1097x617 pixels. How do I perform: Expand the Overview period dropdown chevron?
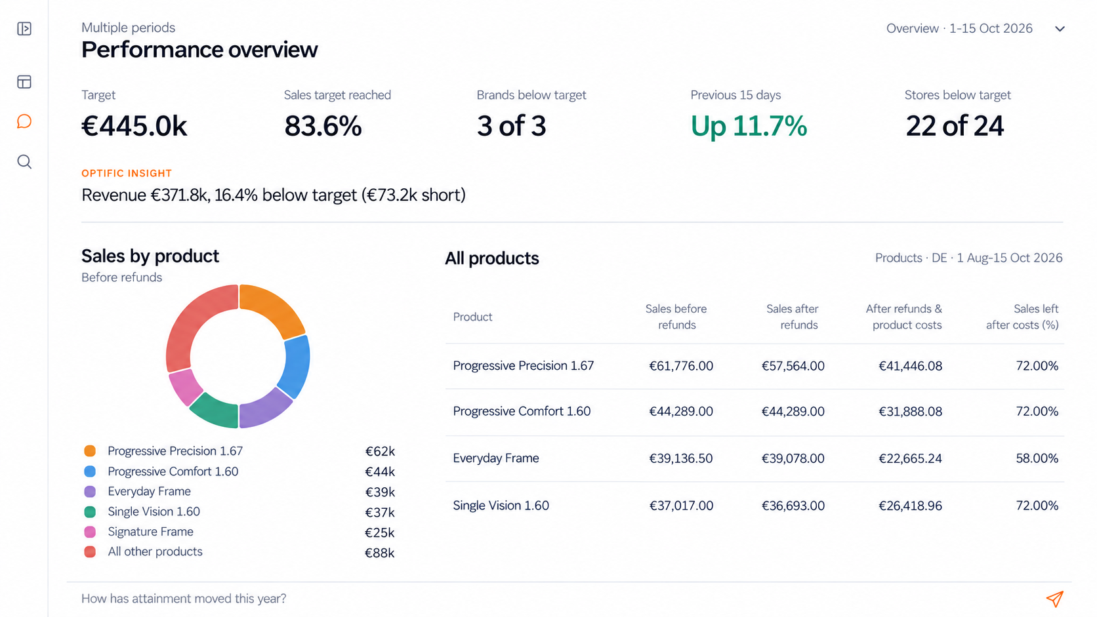[1060, 29]
